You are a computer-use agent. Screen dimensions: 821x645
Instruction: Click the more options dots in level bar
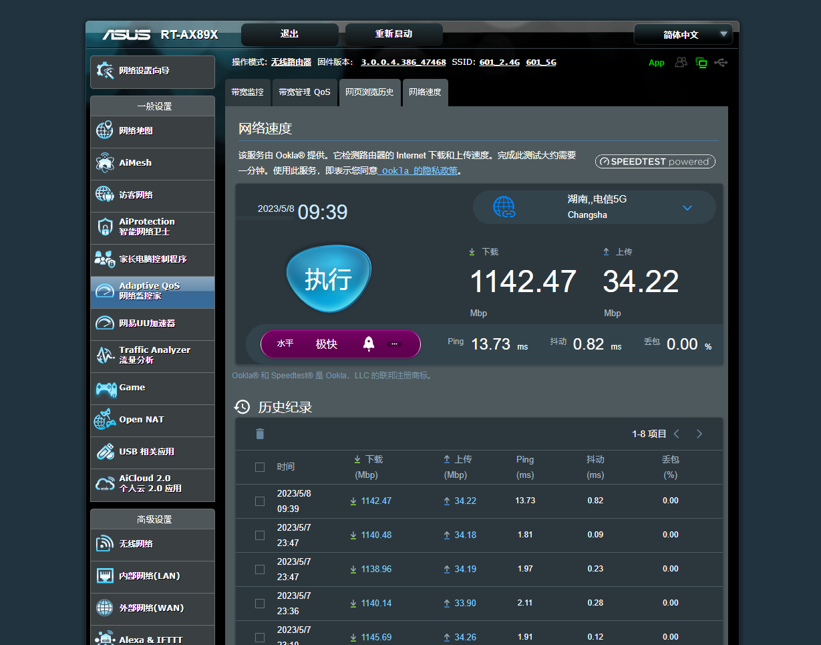click(394, 344)
